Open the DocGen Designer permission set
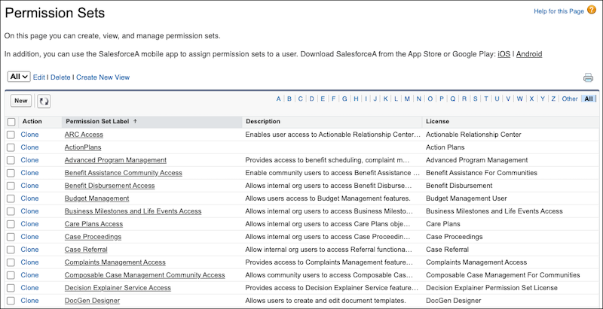 92,301
